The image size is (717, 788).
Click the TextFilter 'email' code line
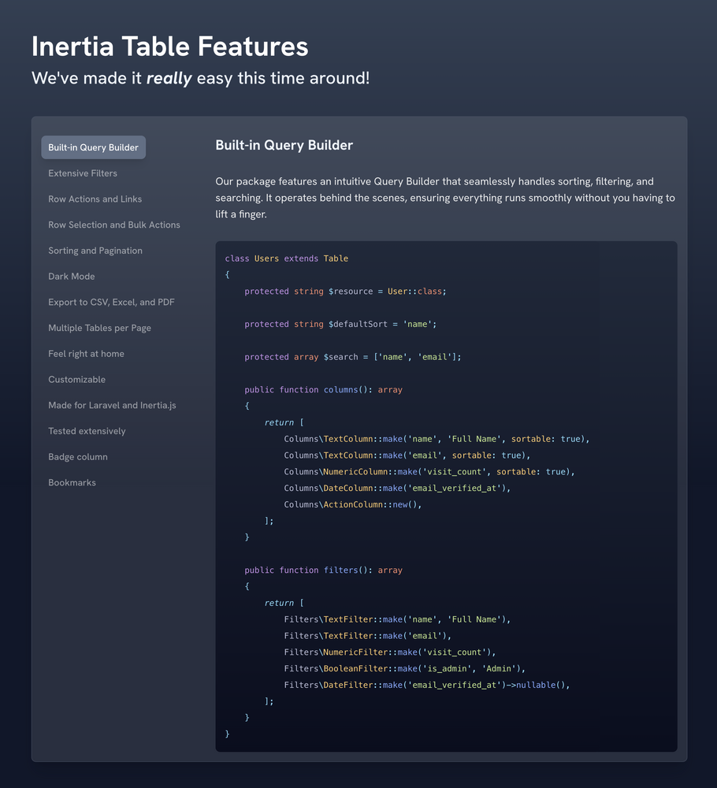(x=367, y=636)
